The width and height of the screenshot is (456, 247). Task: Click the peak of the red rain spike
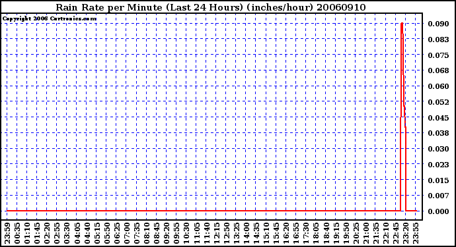402,24
